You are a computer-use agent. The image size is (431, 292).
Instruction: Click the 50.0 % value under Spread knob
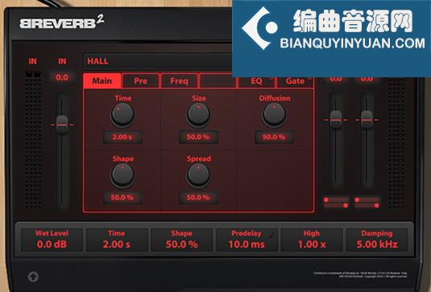pyautogui.click(x=198, y=197)
